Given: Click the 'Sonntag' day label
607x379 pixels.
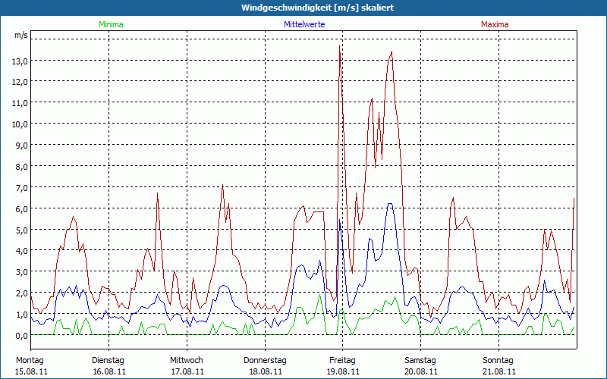Looking at the screenshot, I should pyautogui.click(x=498, y=361).
